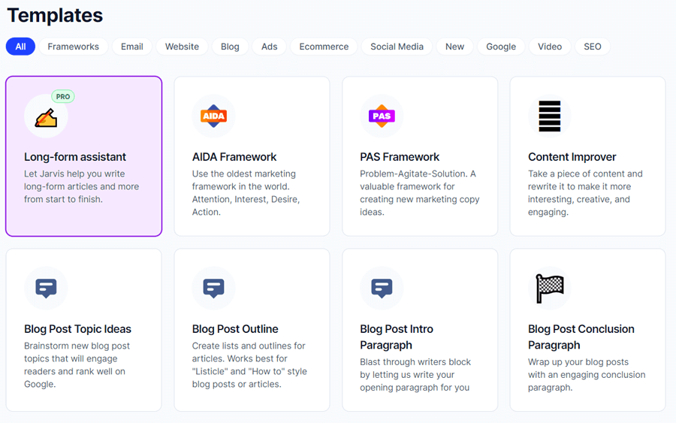Show New templates

tap(455, 47)
